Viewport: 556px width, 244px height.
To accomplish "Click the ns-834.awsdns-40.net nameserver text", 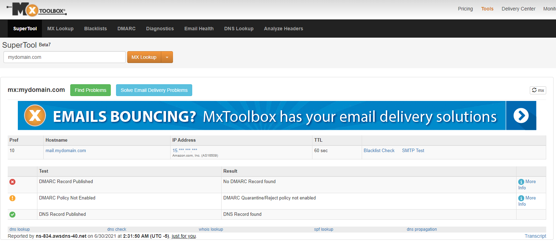I will [x=61, y=236].
